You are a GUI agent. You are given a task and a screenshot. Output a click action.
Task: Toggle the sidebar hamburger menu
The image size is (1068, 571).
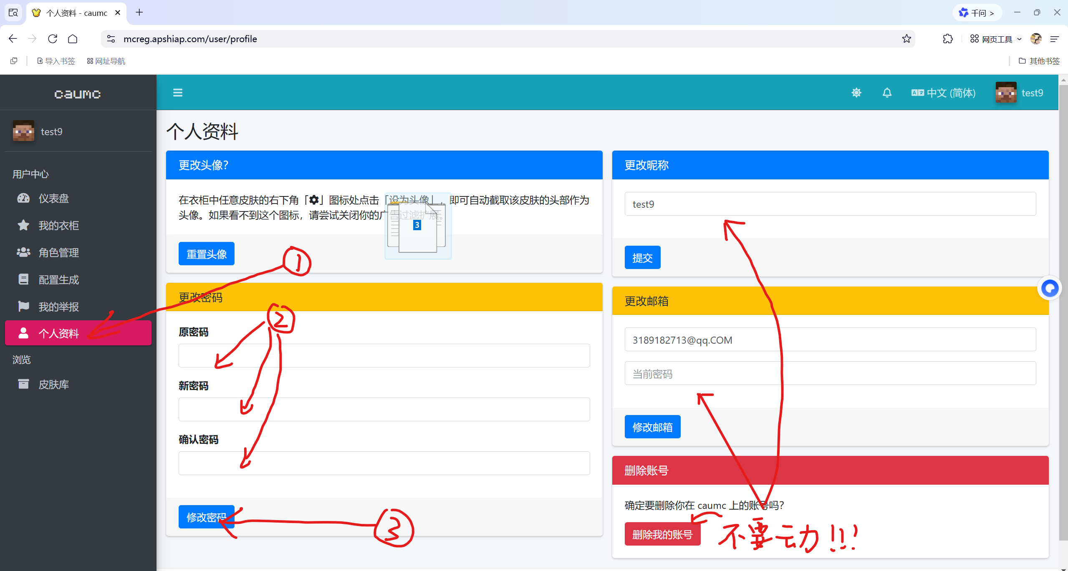pyautogui.click(x=178, y=93)
